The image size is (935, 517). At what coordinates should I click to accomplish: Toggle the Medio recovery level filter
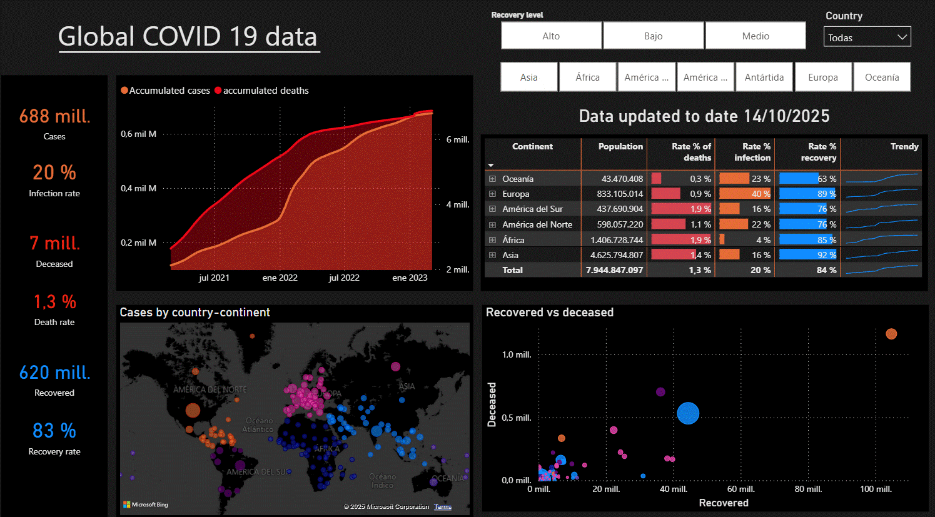(756, 36)
